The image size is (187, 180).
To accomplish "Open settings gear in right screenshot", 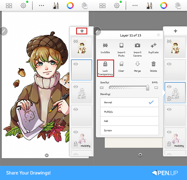I will coord(117,5).
